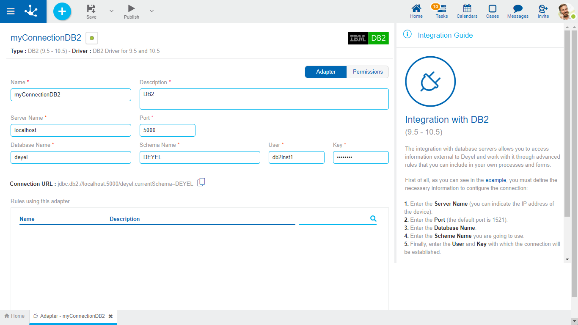Switch to the Permissions tab
The image size is (578, 325).
(x=367, y=72)
